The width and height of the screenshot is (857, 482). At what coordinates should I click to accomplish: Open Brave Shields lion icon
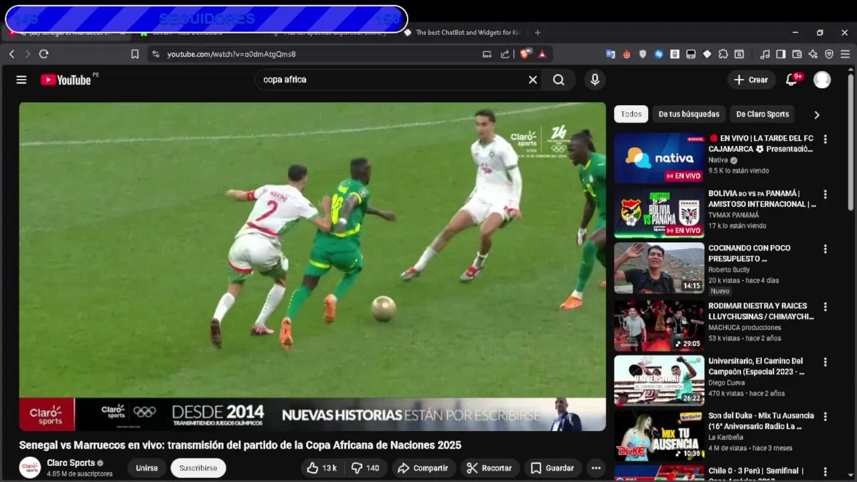pos(526,54)
